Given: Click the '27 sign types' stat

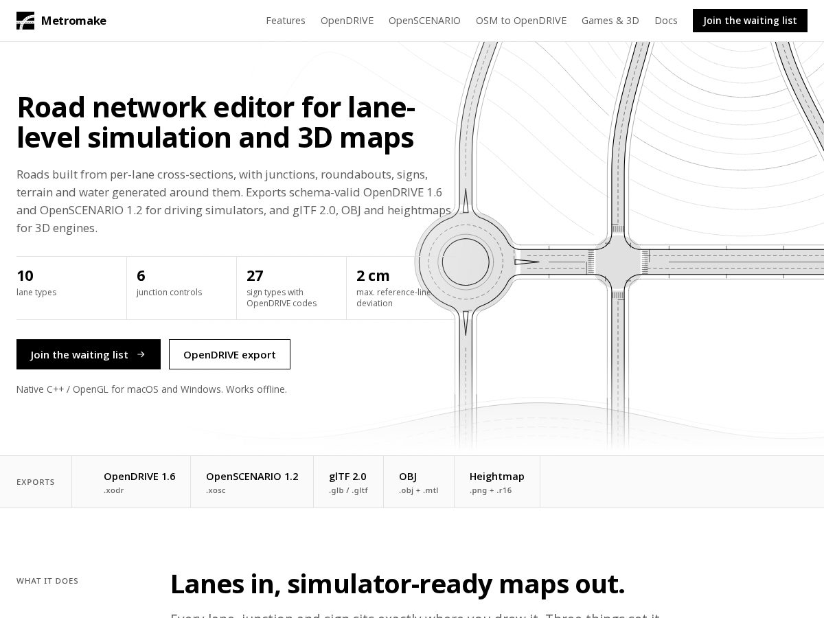Looking at the screenshot, I should [291, 288].
